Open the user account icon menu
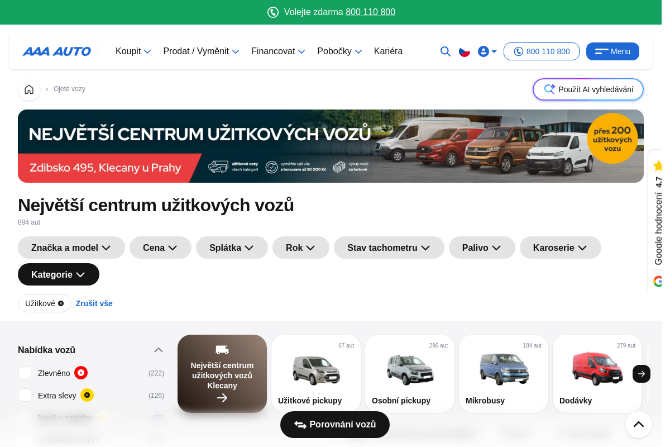Image resolution: width=670 pixels, height=447 pixels. [487, 51]
